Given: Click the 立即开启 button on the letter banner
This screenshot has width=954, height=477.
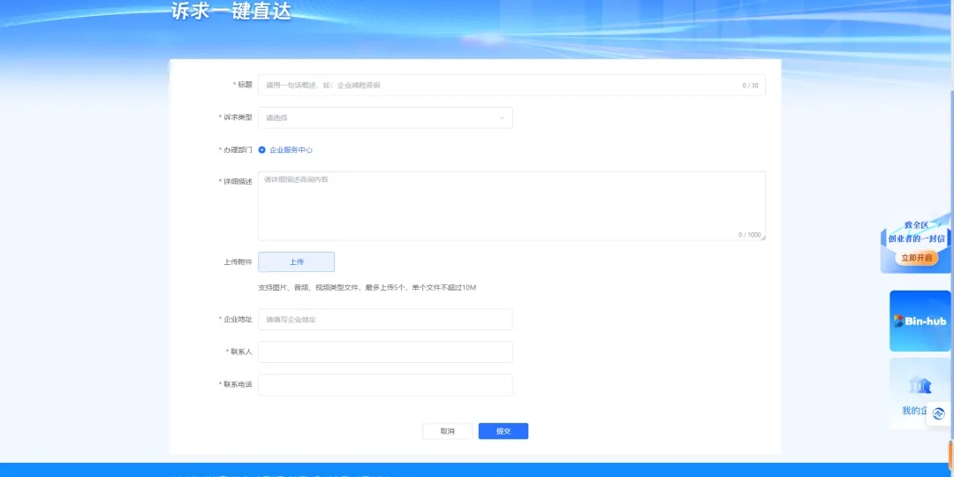Looking at the screenshot, I should pos(915,258).
